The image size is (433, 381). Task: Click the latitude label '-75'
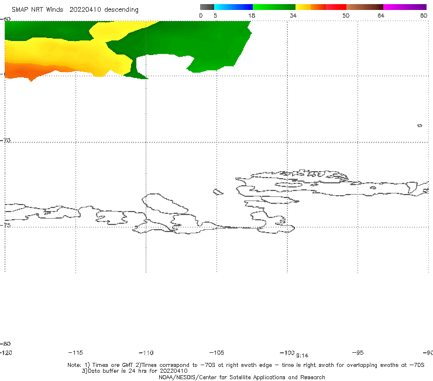pos(5,225)
